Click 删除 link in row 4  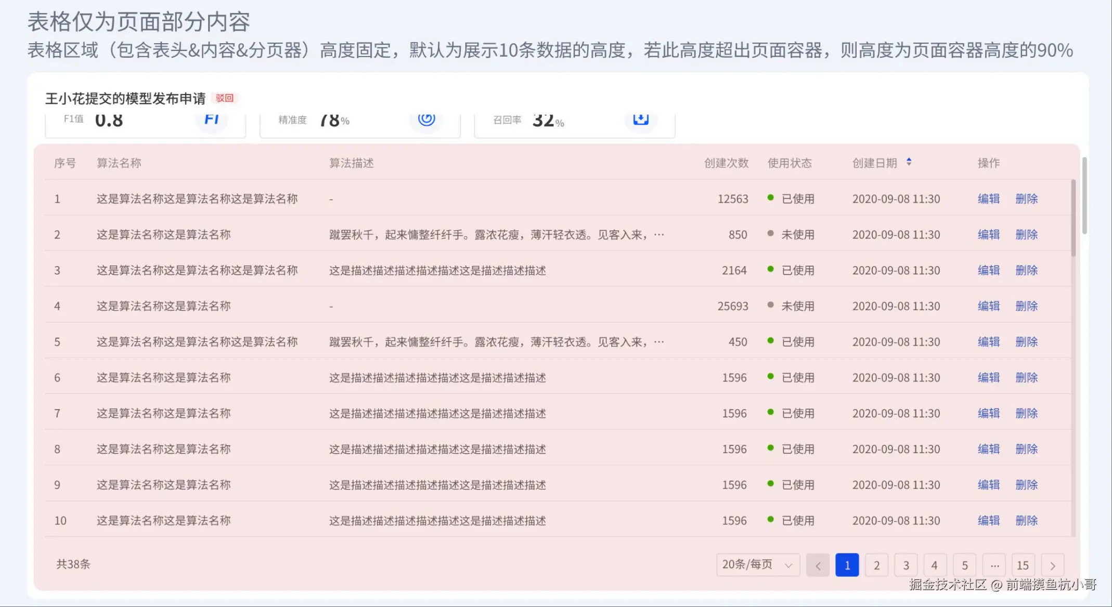1027,306
